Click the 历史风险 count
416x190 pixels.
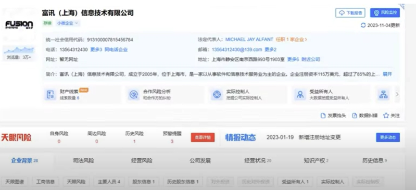pos(134,142)
